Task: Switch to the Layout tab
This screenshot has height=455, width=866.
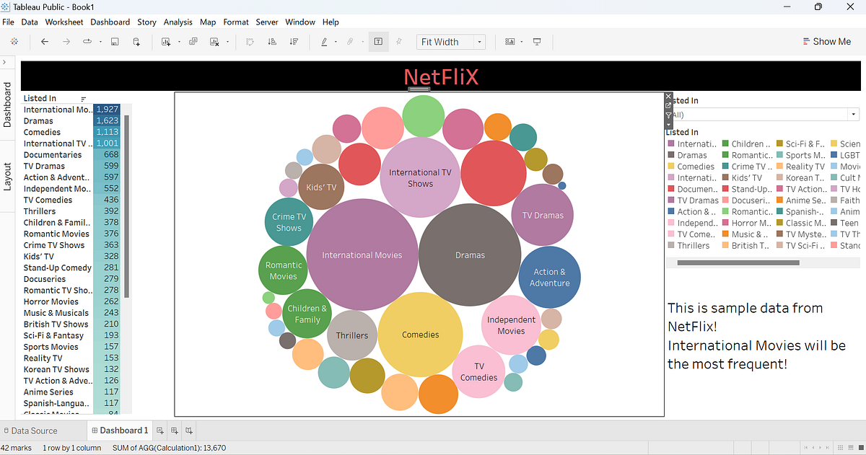Action: pyautogui.click(x=9, y=177)
